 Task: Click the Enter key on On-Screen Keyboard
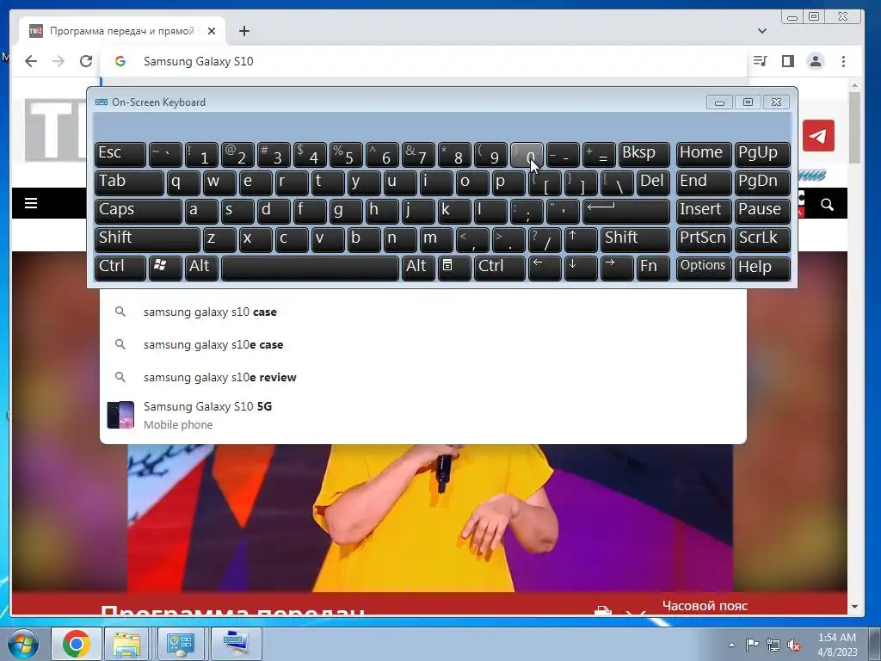(626, 211)
